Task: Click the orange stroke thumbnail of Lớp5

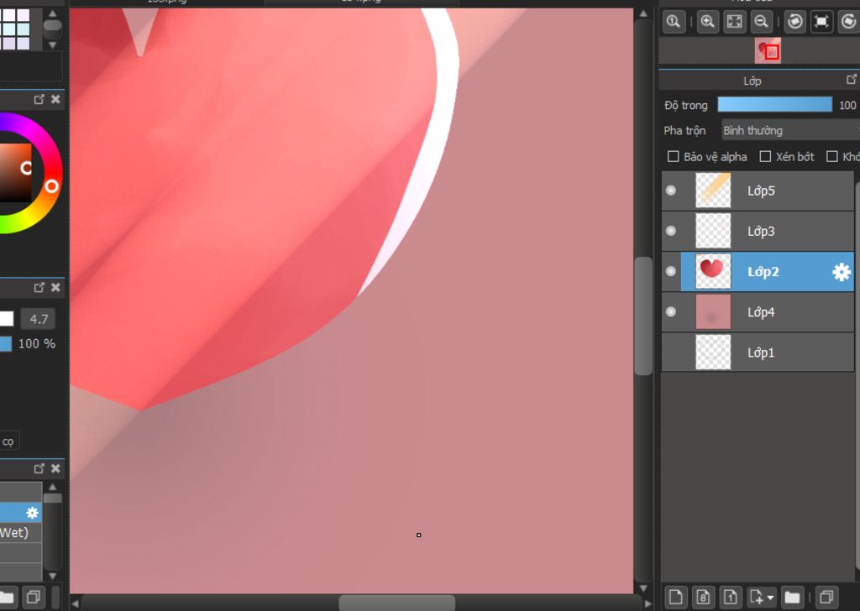Action: coord(713,191)
